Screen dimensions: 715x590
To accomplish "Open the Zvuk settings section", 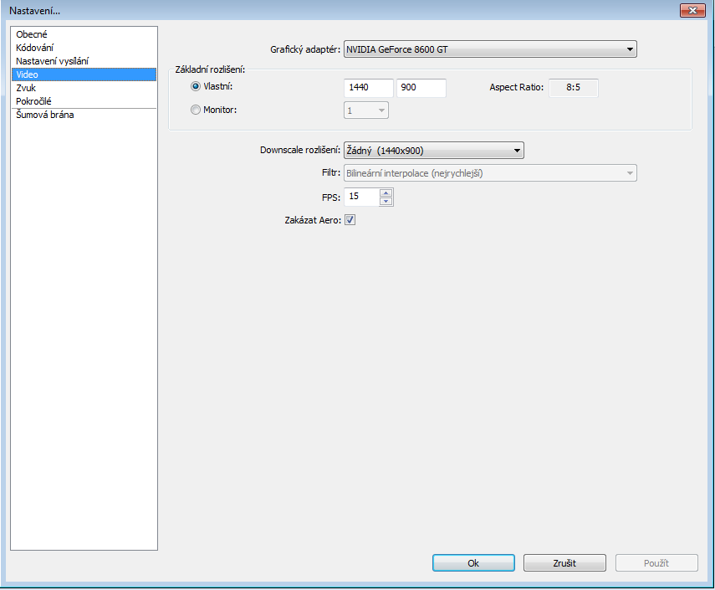I will pos(84,88).
